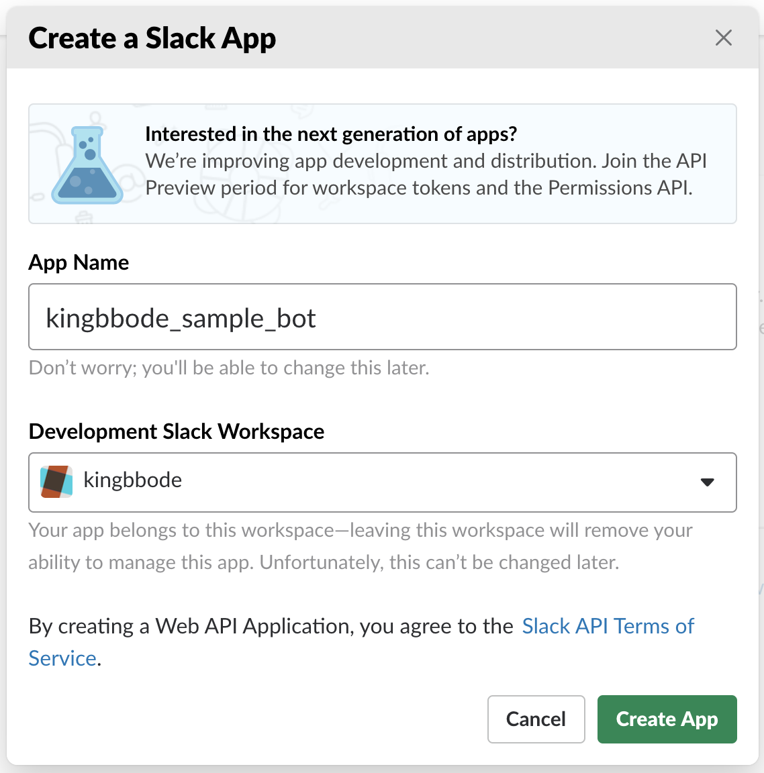The width and height of the screenshot is (764, 773).
Task: Focus the App Name input field
Action: pos(382,317)
